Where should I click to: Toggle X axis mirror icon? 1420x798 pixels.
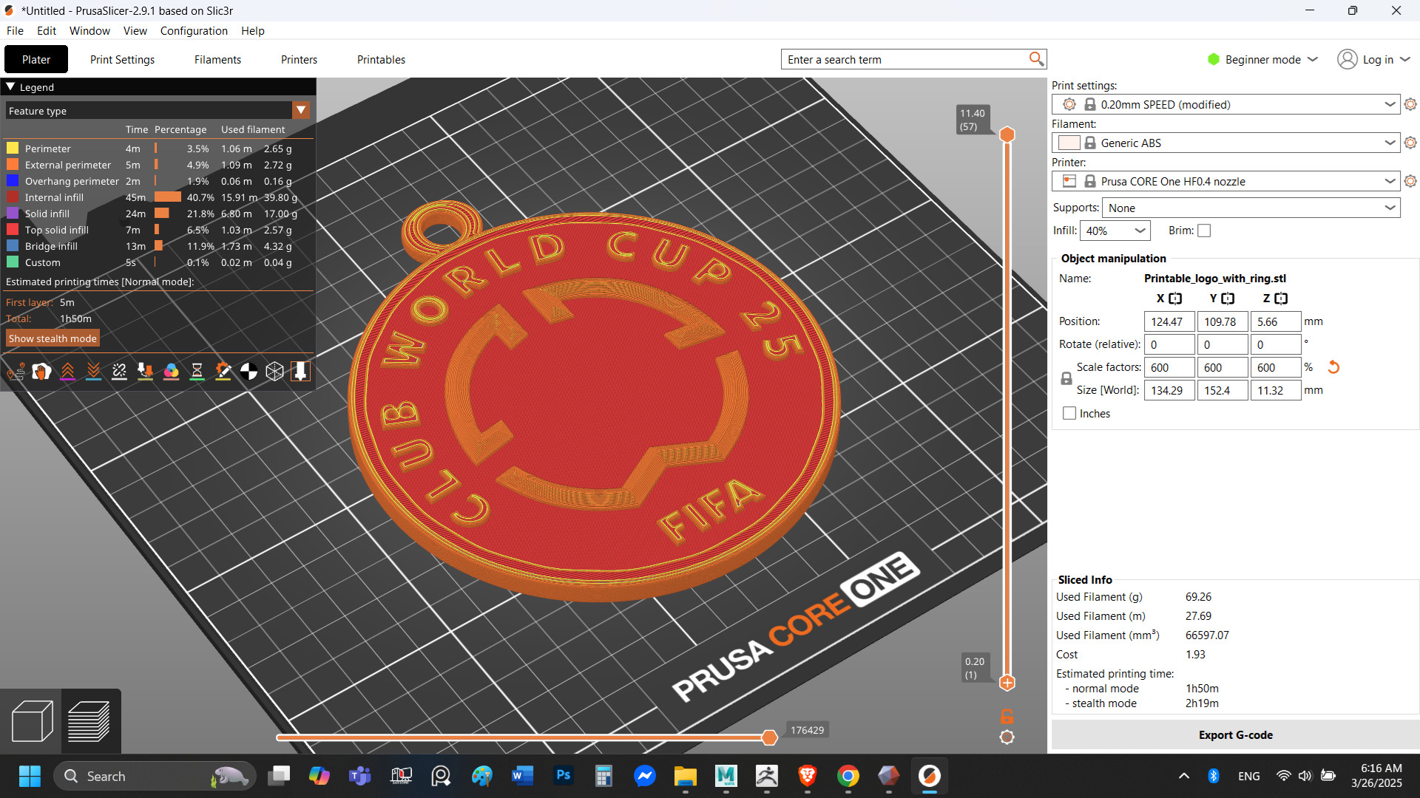pyautogui.click(x=1175, y=299)
